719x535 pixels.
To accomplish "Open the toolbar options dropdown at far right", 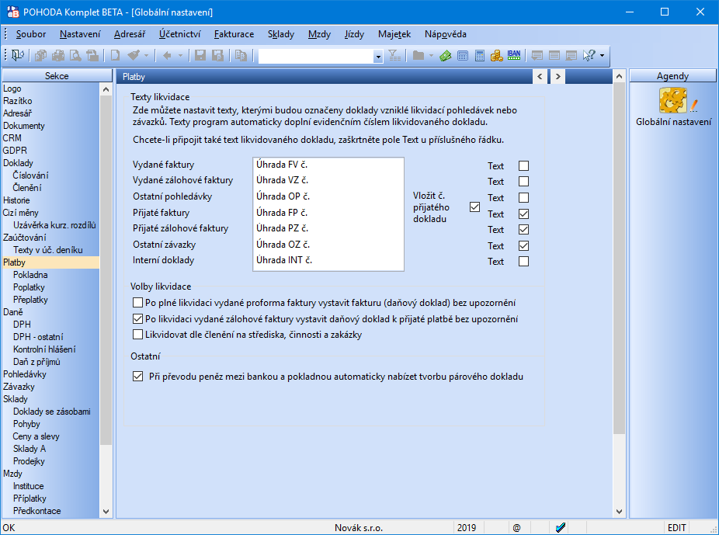I will pos(602,55).
